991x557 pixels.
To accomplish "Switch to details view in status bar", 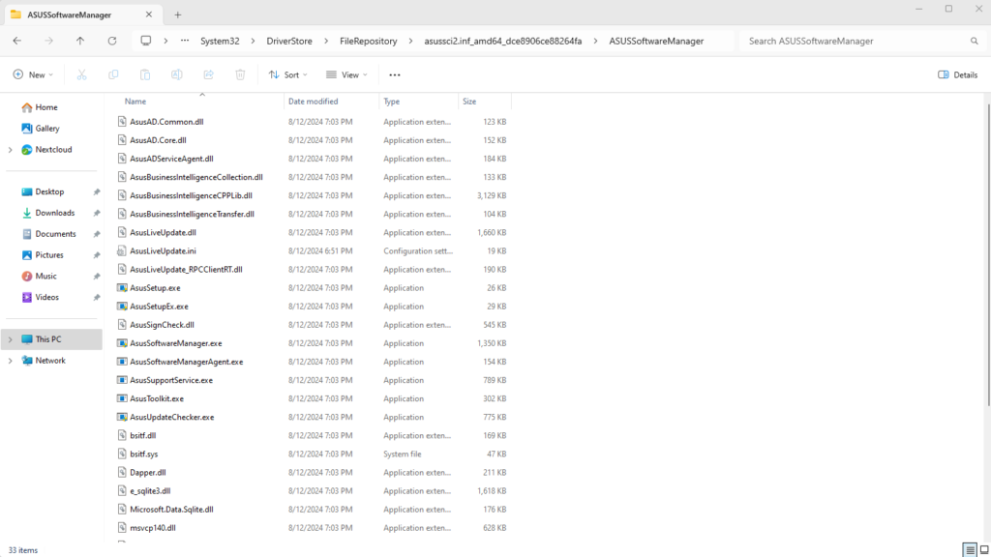I will click(x=969, y=549).
